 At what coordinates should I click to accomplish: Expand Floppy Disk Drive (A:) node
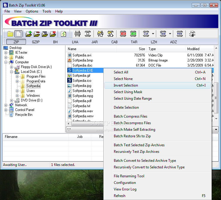point(11,67)
